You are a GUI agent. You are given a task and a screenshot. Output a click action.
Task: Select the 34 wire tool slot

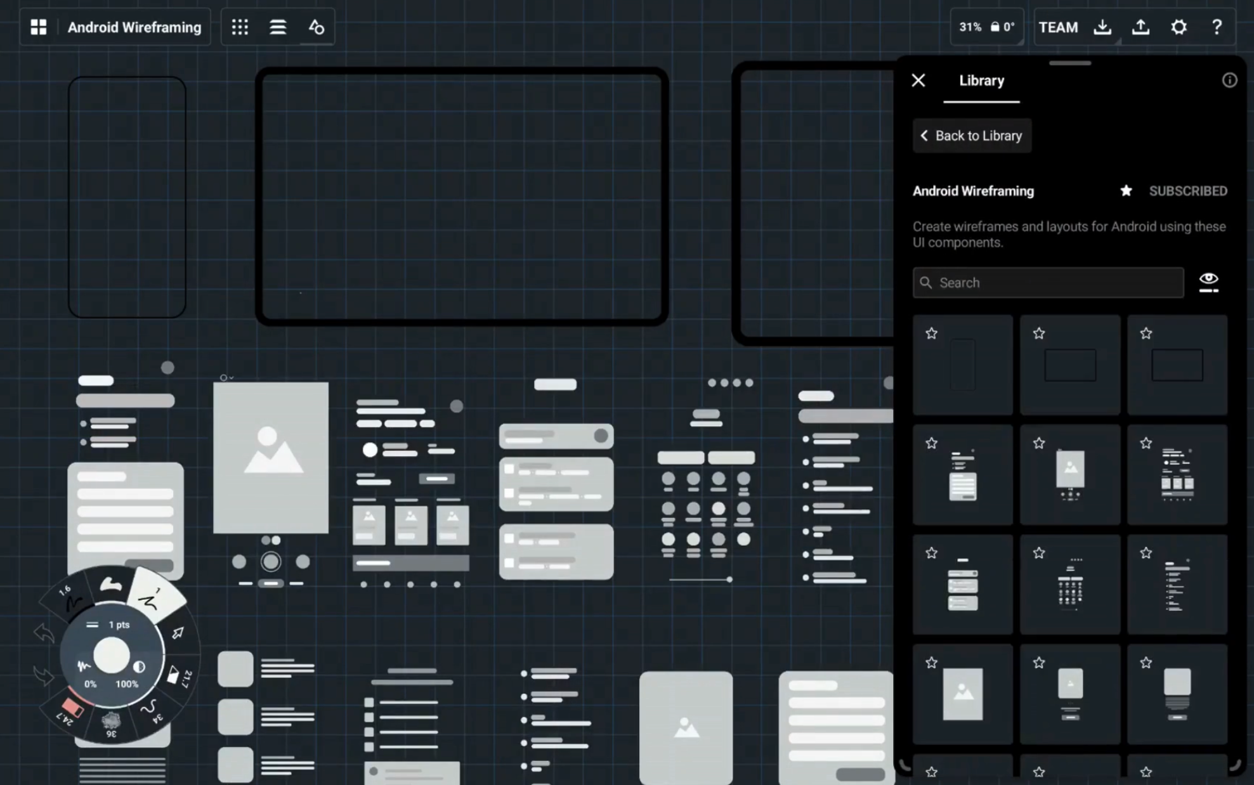pyautogui.click(x=153, y=710)
